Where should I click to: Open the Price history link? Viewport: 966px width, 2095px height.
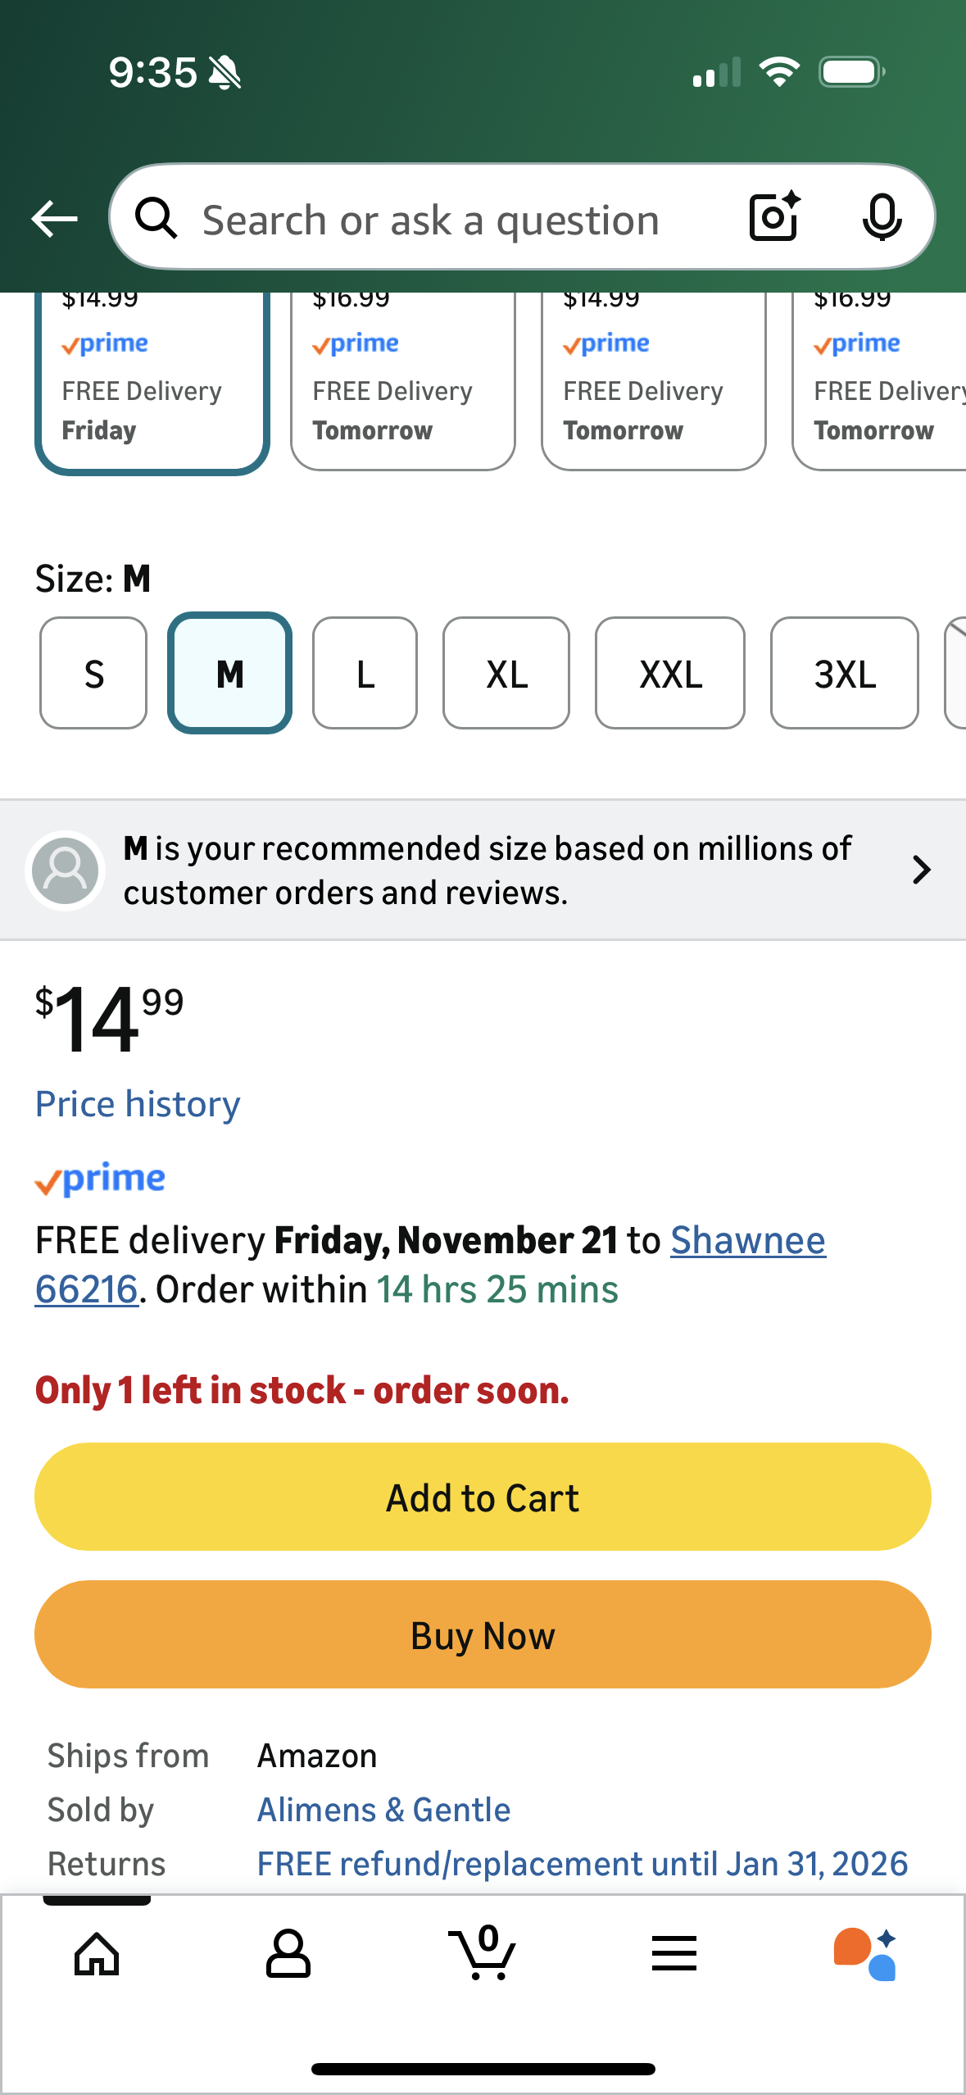coord(138,1104)
